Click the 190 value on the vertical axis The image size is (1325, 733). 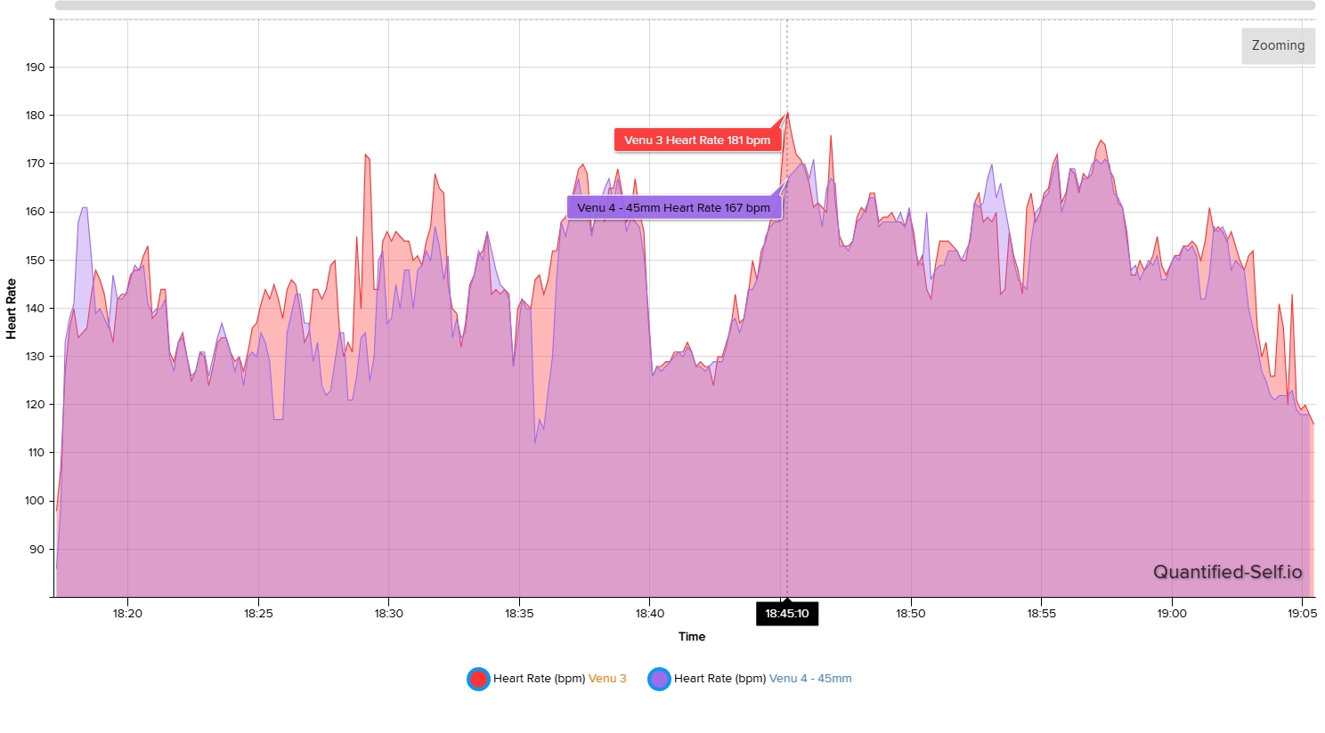[x=35, y=68]
